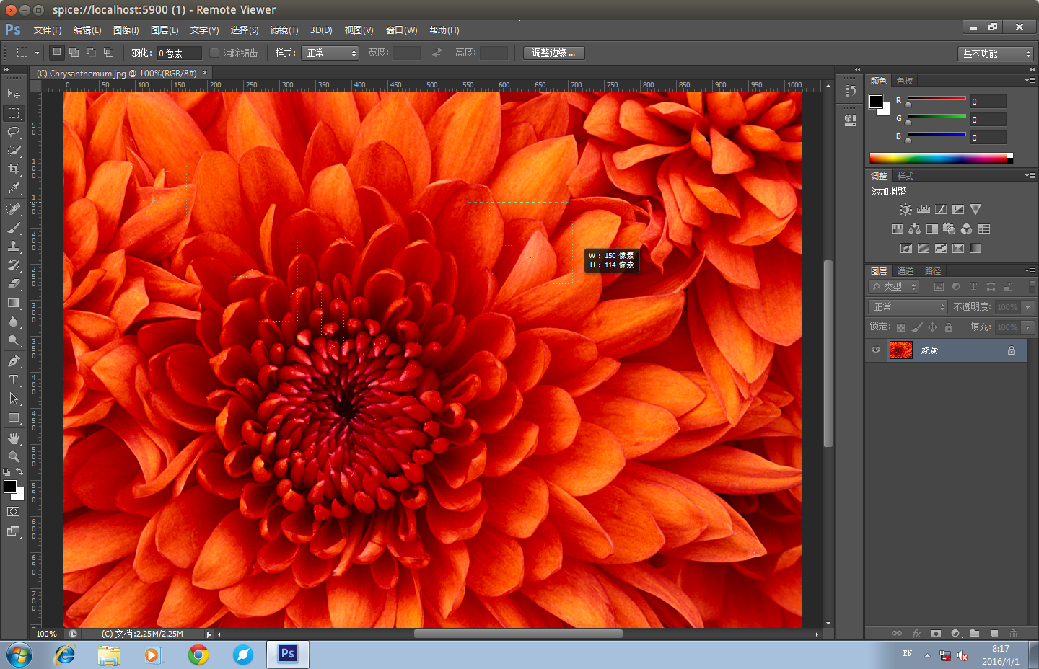Click the delete layer trash icon

click(x=1013, y=634)
